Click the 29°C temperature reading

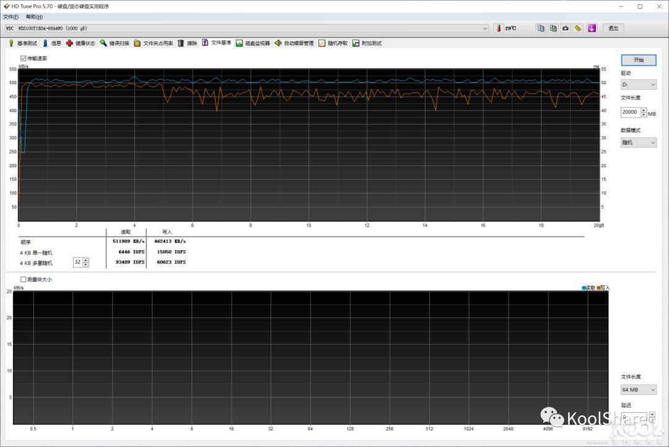point(510,28)
